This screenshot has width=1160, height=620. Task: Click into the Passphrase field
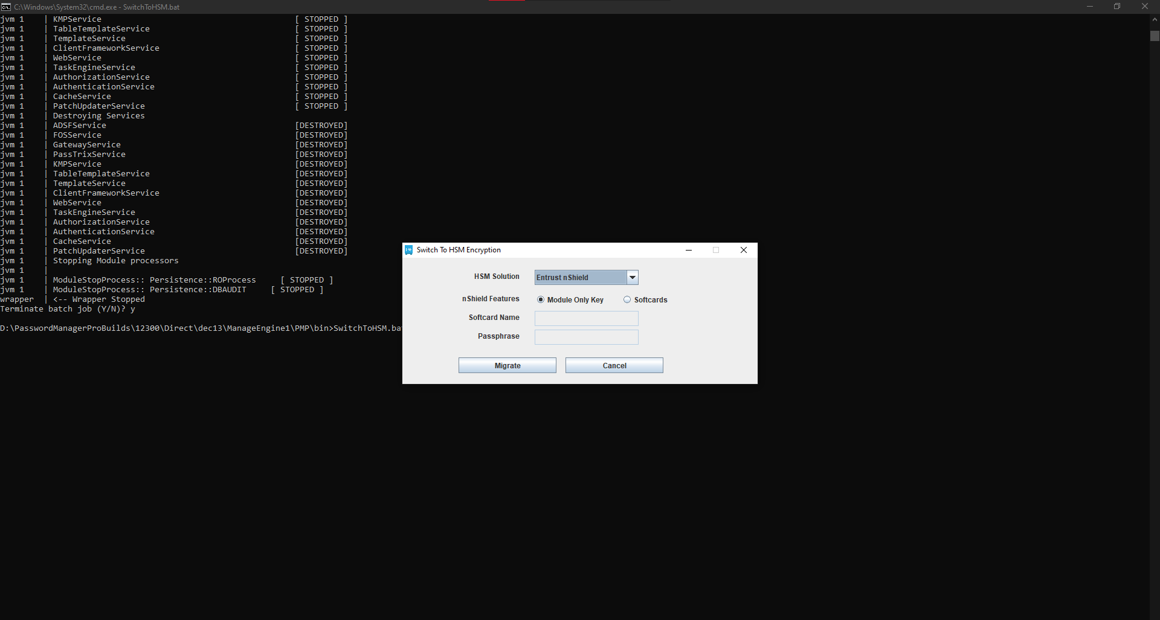click(x=586, y=337)
